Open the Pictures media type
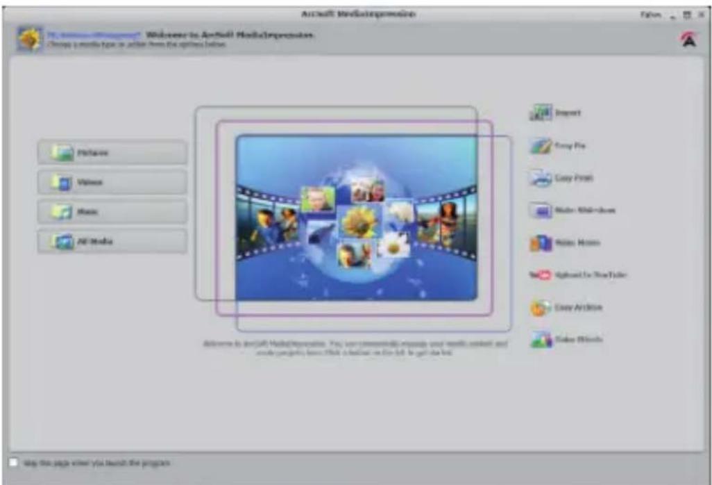Viewport: 712px width, 485px height. coord(112,152)
